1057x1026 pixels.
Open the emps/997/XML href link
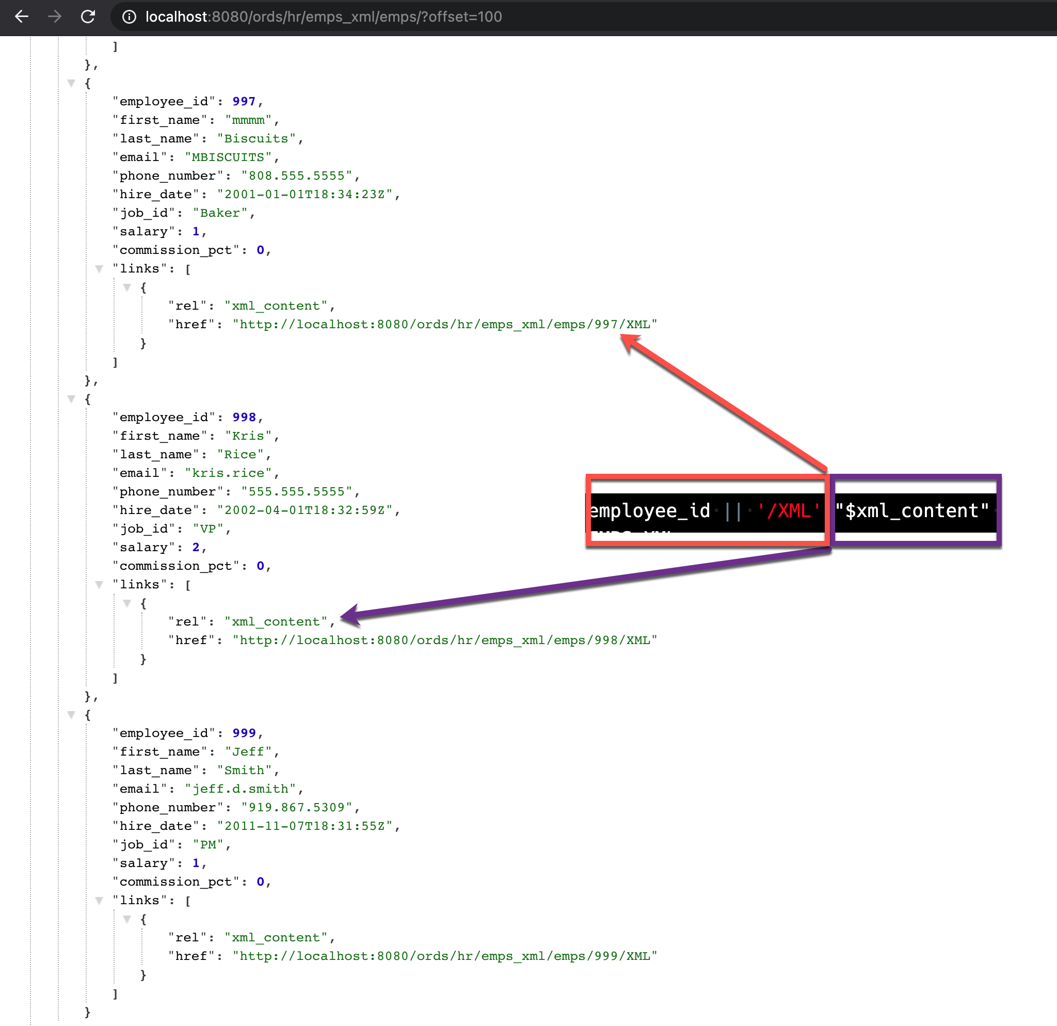[x=445, y=325]
